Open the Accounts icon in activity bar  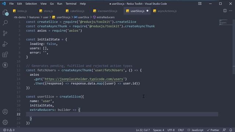[x=5, y=111]
